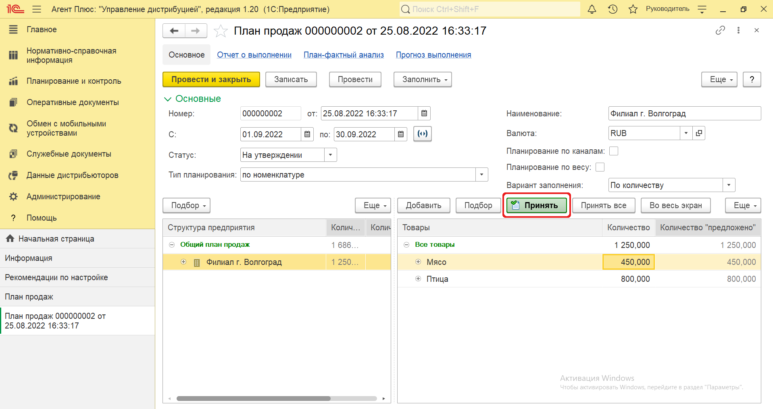Image resolution: width=773 pixels, height=409 pixels.
Task: Click the open Валюта record icon
Action: pos(699,133)
